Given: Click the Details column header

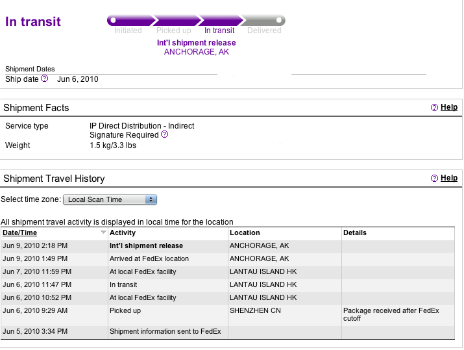Looking at the screenshot, I should coord(355,232).
